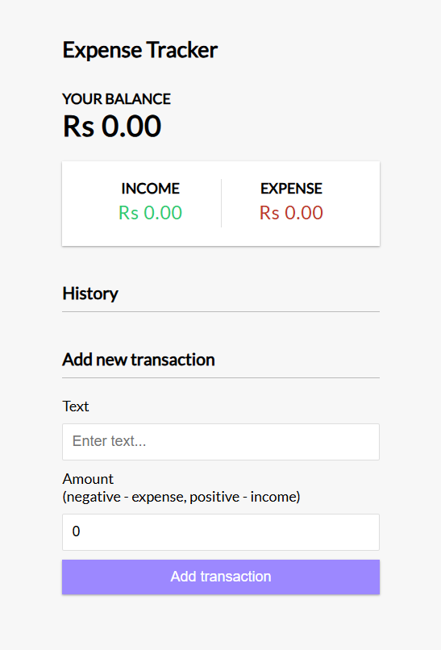
Task: Focus the Amount field showing 0
Action: [x=221, y=532]
